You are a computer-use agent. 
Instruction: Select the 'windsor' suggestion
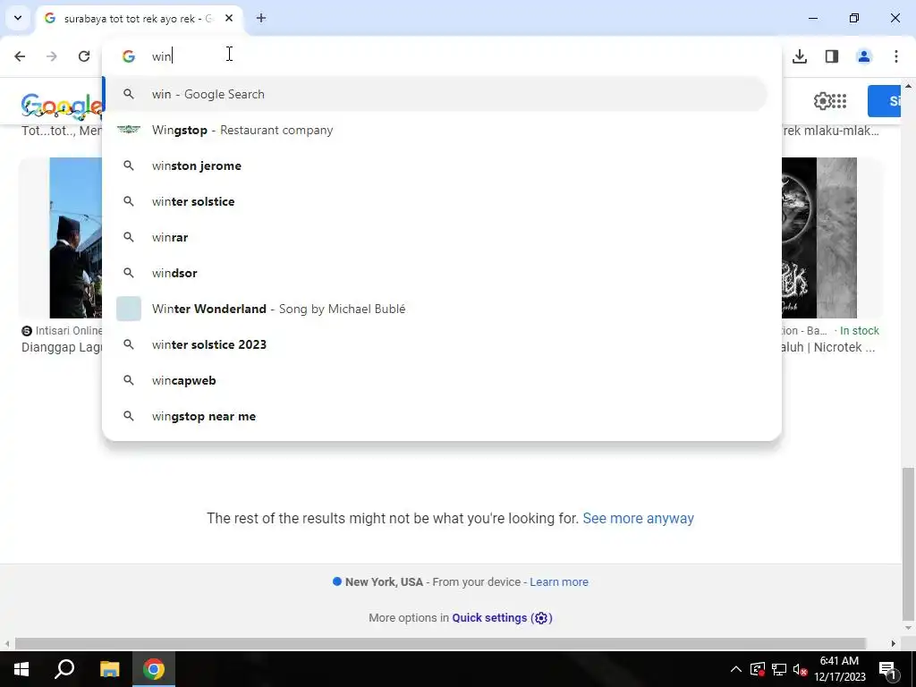[x=436, y=273]
